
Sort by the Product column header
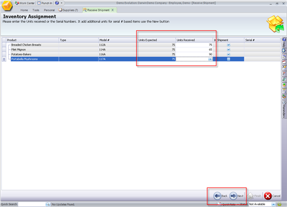[x=33, y=40]
